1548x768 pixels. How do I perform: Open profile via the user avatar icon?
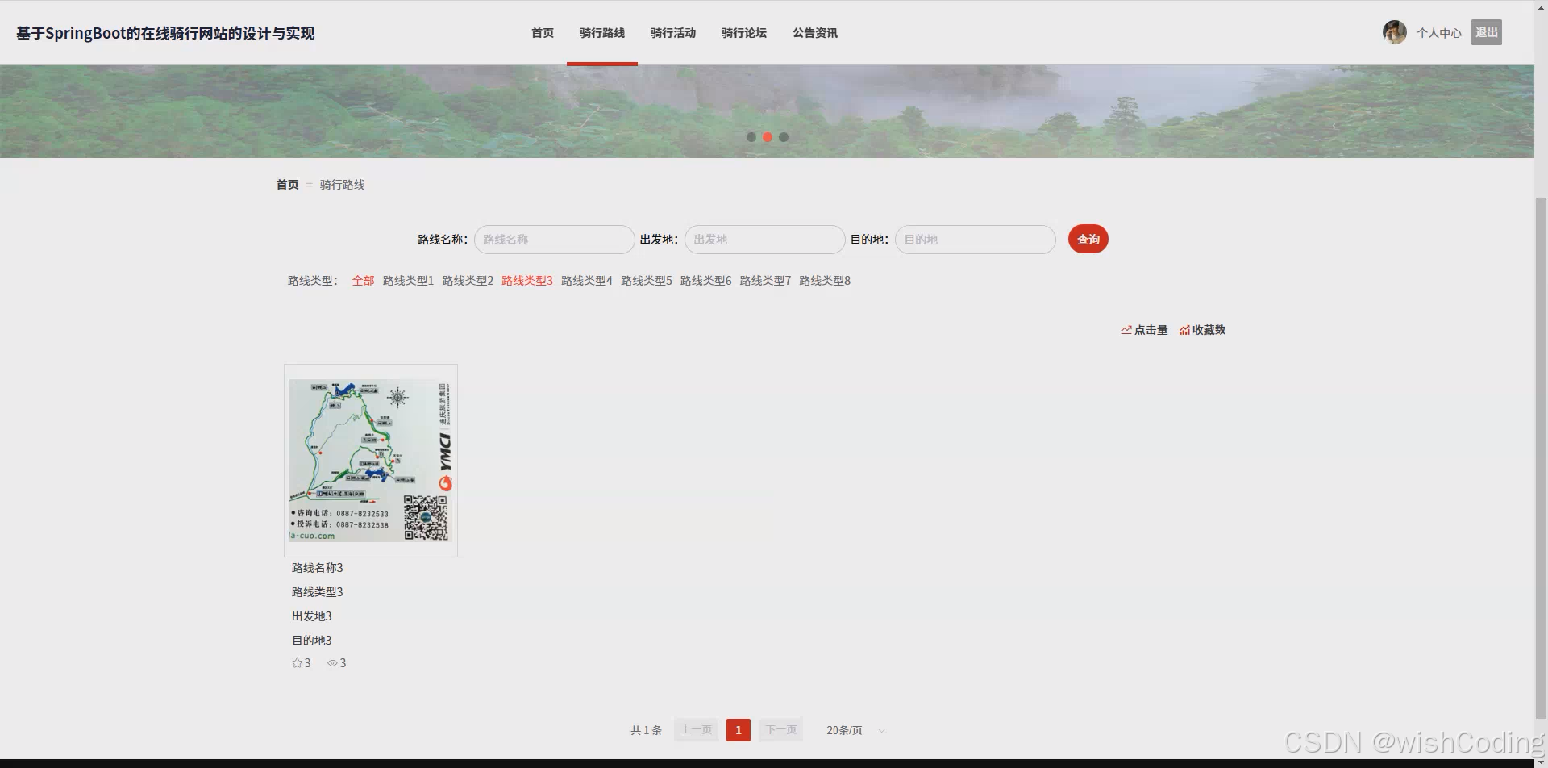1394,32
